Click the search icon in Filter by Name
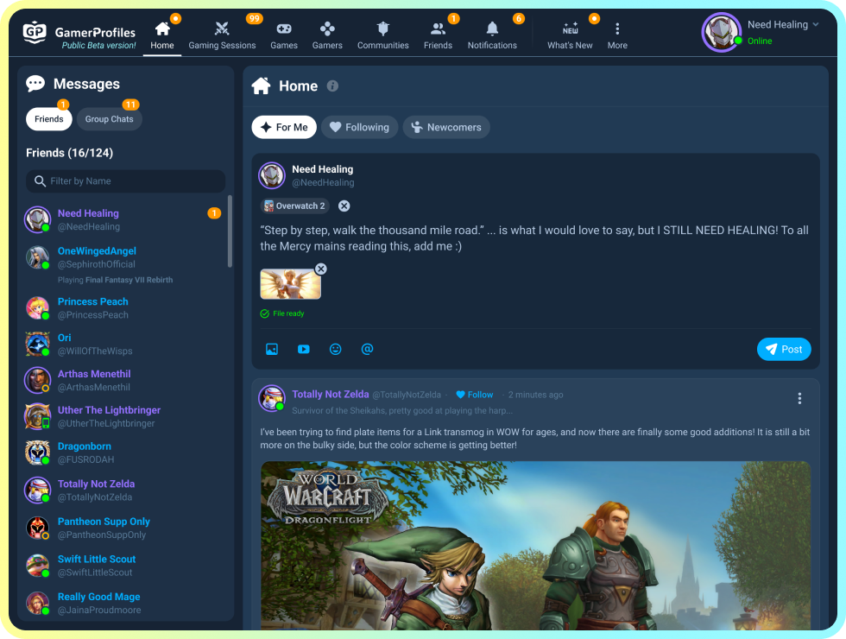This screenshot has width=846, height=639. pos(40,180)
